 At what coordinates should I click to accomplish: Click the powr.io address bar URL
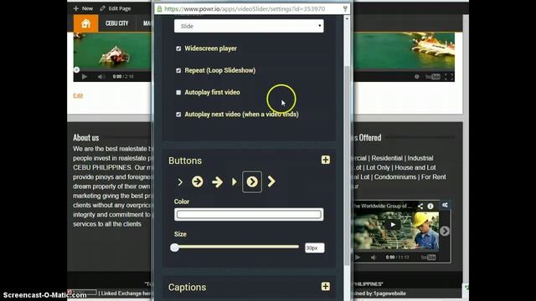pos(245,9)
